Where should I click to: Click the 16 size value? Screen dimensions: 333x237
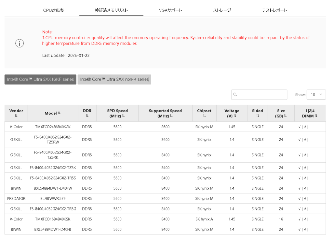pos(281,219)
